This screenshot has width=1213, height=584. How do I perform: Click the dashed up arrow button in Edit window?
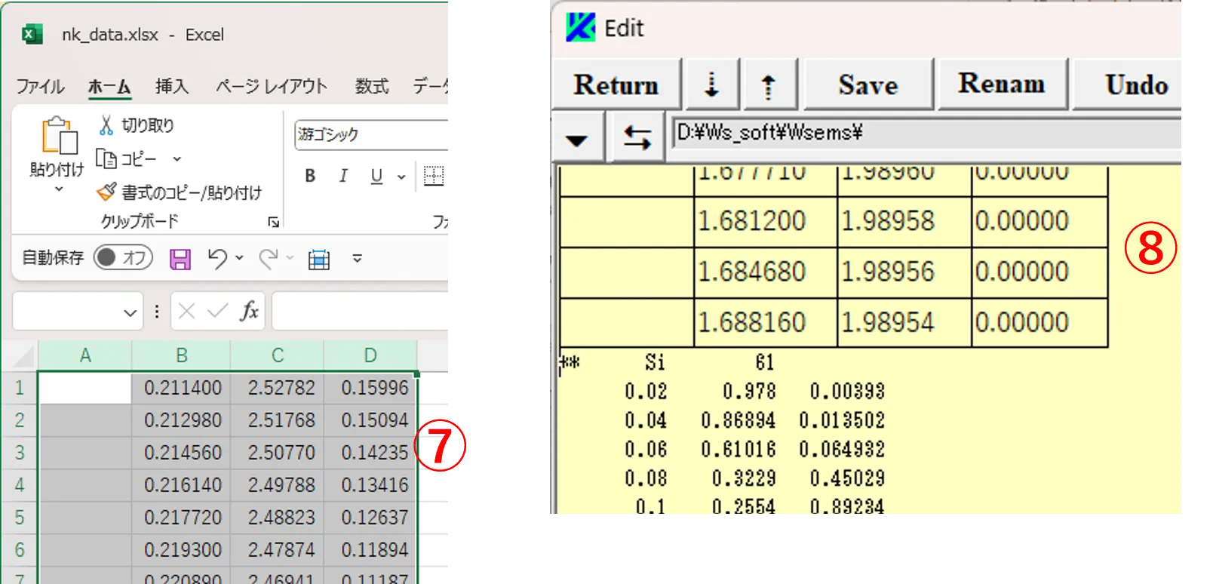[x=768, y=85]
